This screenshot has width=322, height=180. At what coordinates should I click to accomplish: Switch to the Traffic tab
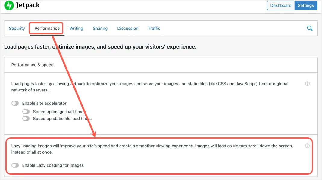[x=154, y=28]
